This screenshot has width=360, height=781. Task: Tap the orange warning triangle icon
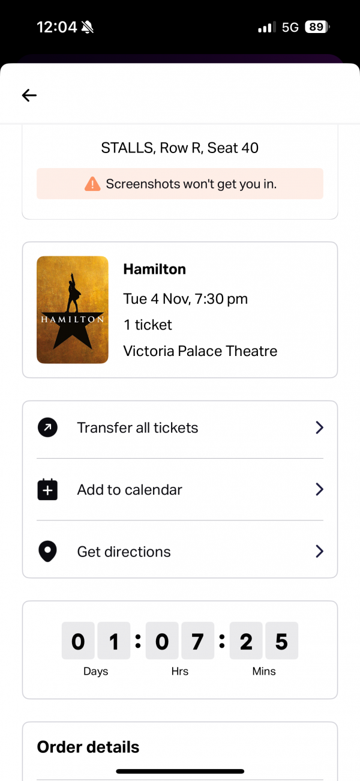point(92,184)
